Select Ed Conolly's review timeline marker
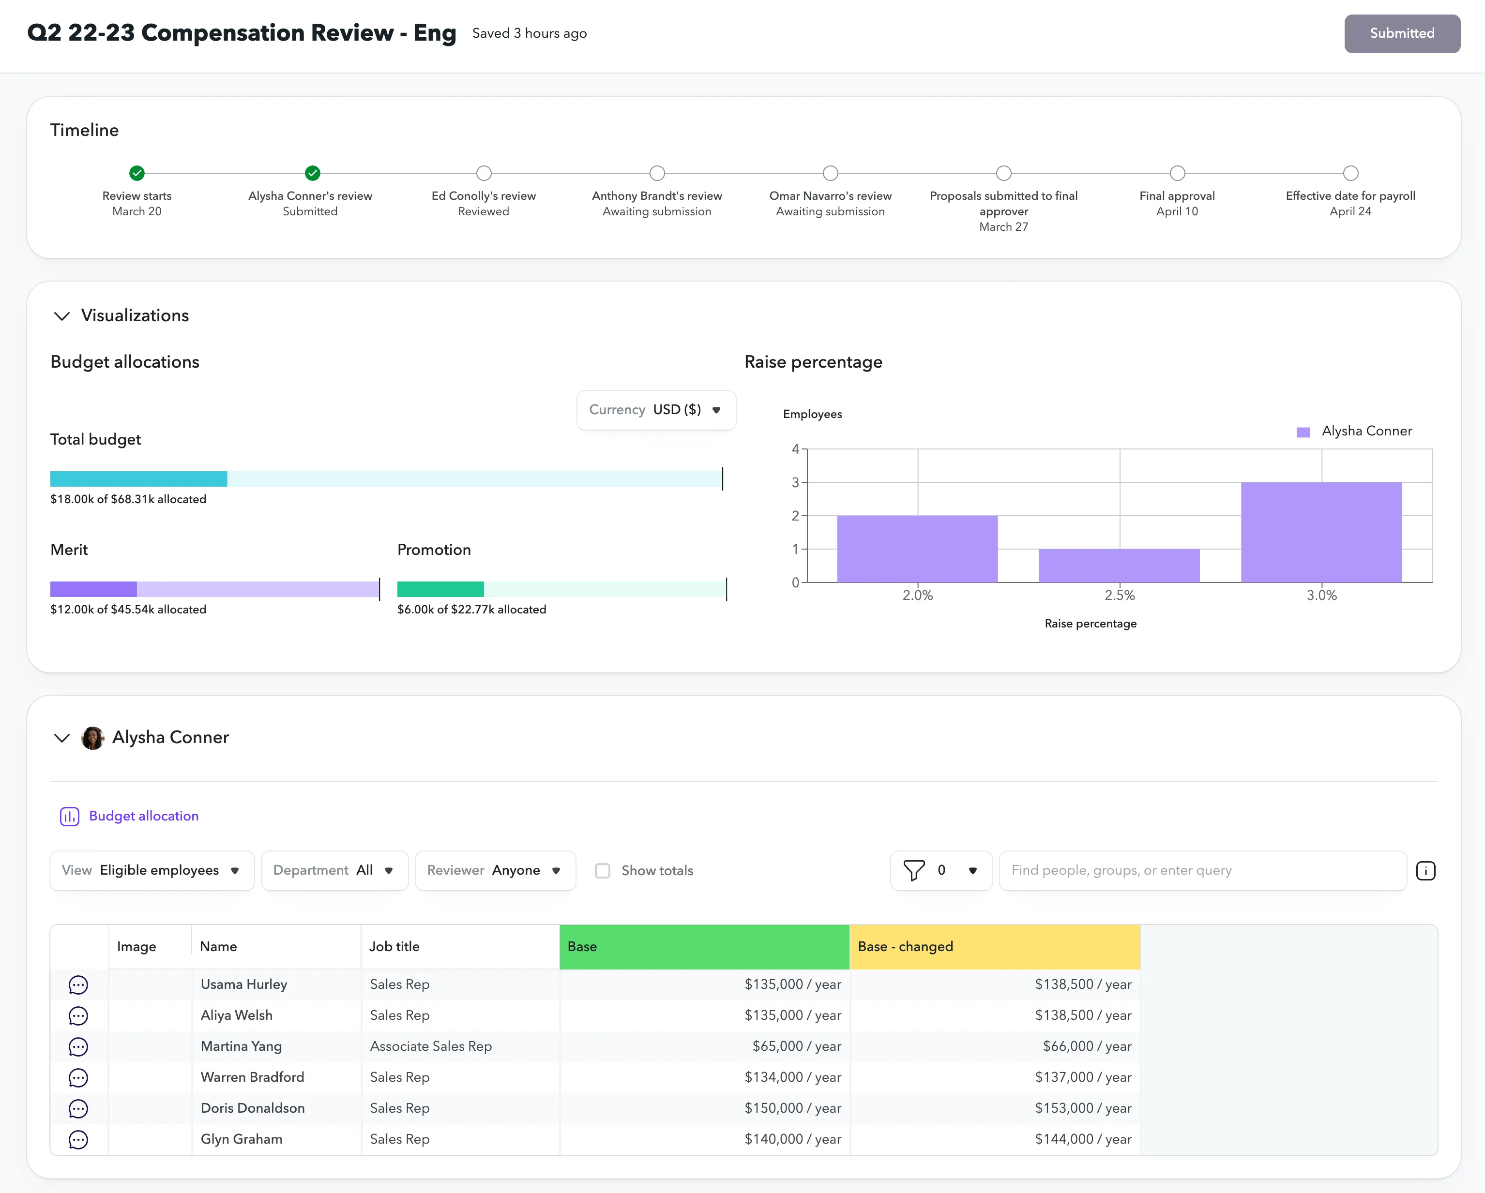 484,173
